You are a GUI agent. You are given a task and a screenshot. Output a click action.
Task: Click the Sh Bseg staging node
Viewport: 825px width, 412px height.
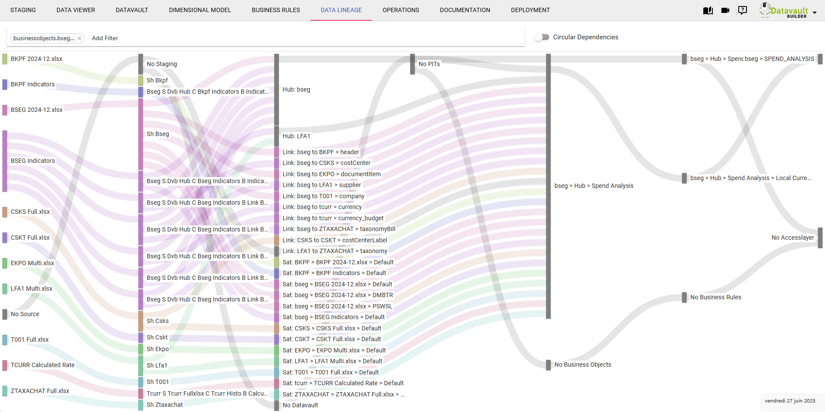(141, 134)
